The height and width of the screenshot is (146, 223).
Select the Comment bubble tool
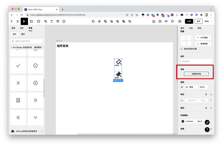64,21
